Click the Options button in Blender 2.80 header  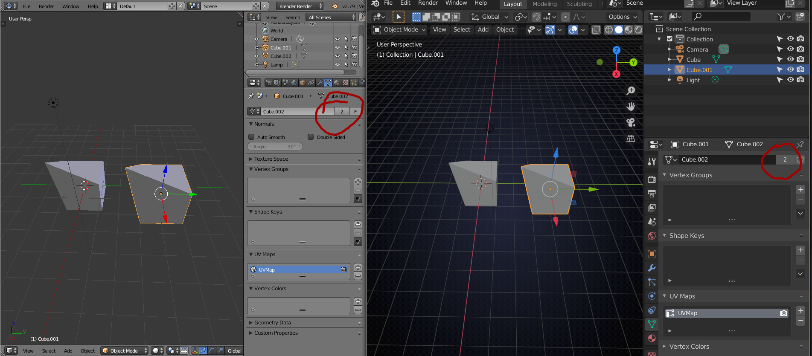[x=622, y=17]
